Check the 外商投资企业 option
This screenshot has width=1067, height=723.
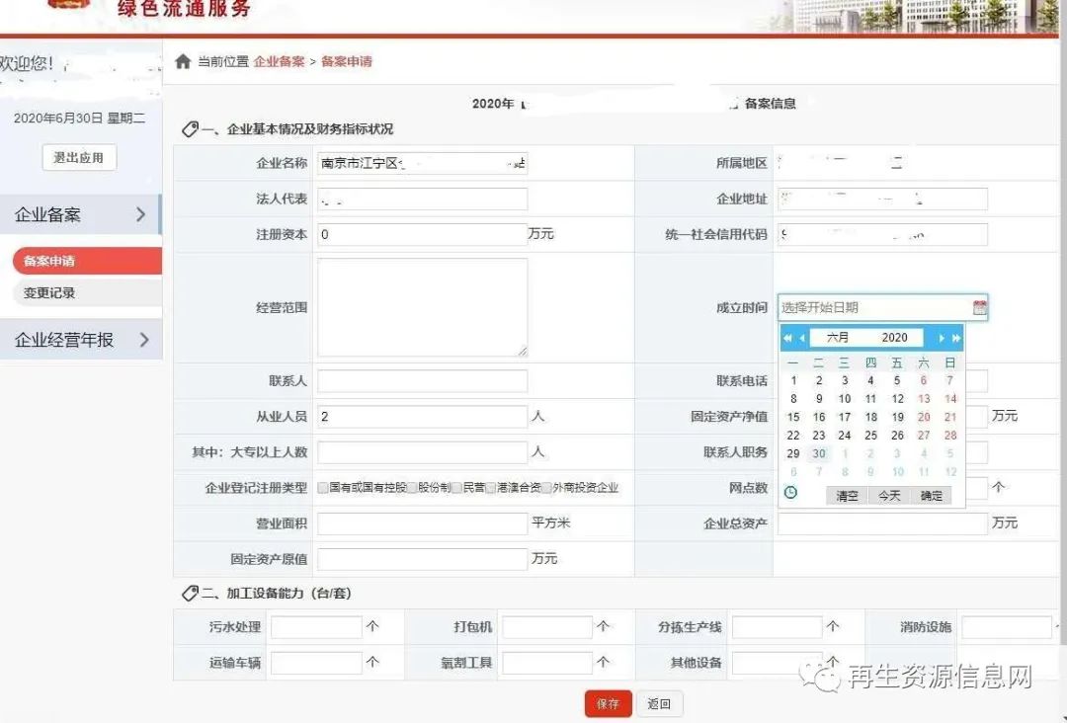click(x=546, y=488)
